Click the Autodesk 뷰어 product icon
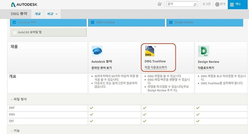The image size is (249, 134). (97, 51)
